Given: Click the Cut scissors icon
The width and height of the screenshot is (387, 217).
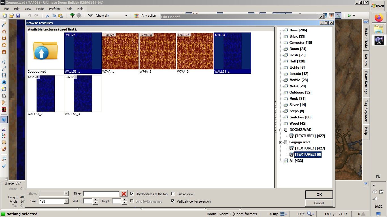Looking at the screenshot, I should coord(47,16).
